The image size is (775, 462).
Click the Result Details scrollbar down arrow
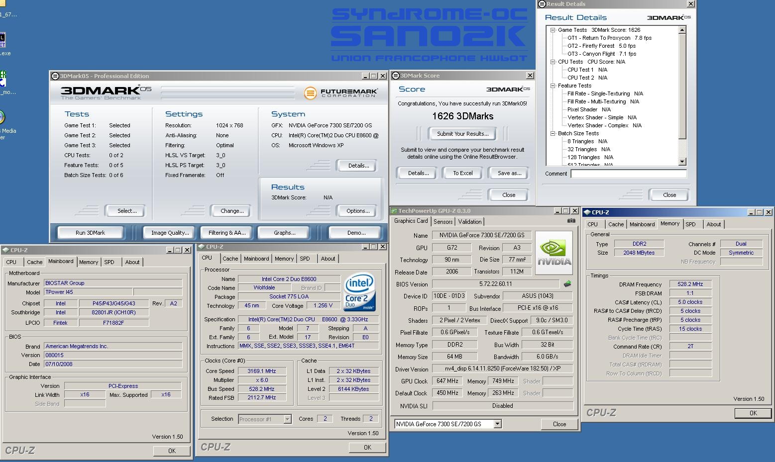click(x=682, y=162)
